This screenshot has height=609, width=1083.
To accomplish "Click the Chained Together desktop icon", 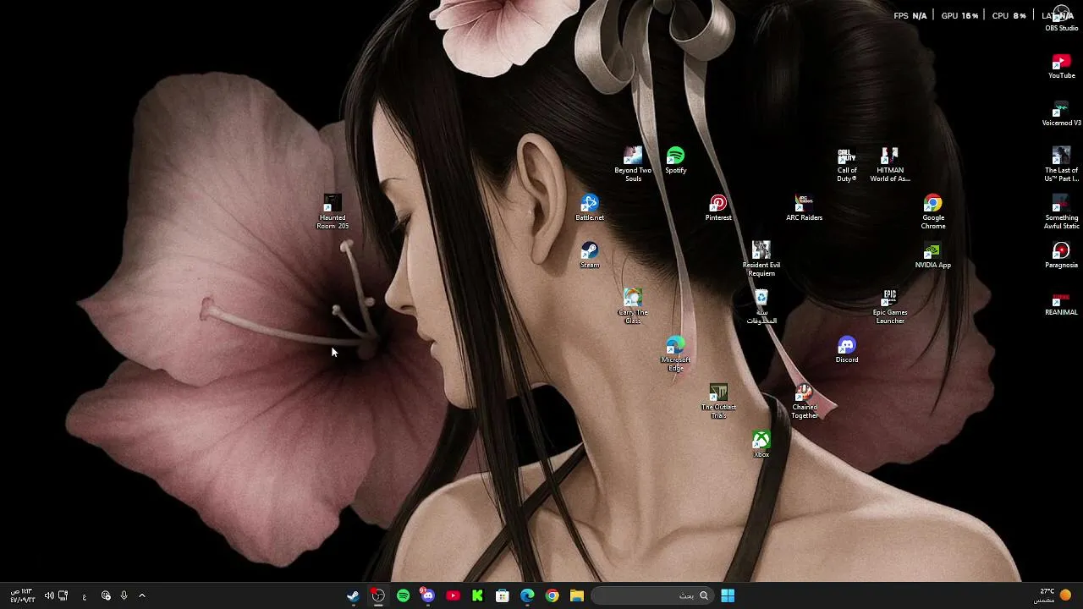I will (x=805, y=401).
